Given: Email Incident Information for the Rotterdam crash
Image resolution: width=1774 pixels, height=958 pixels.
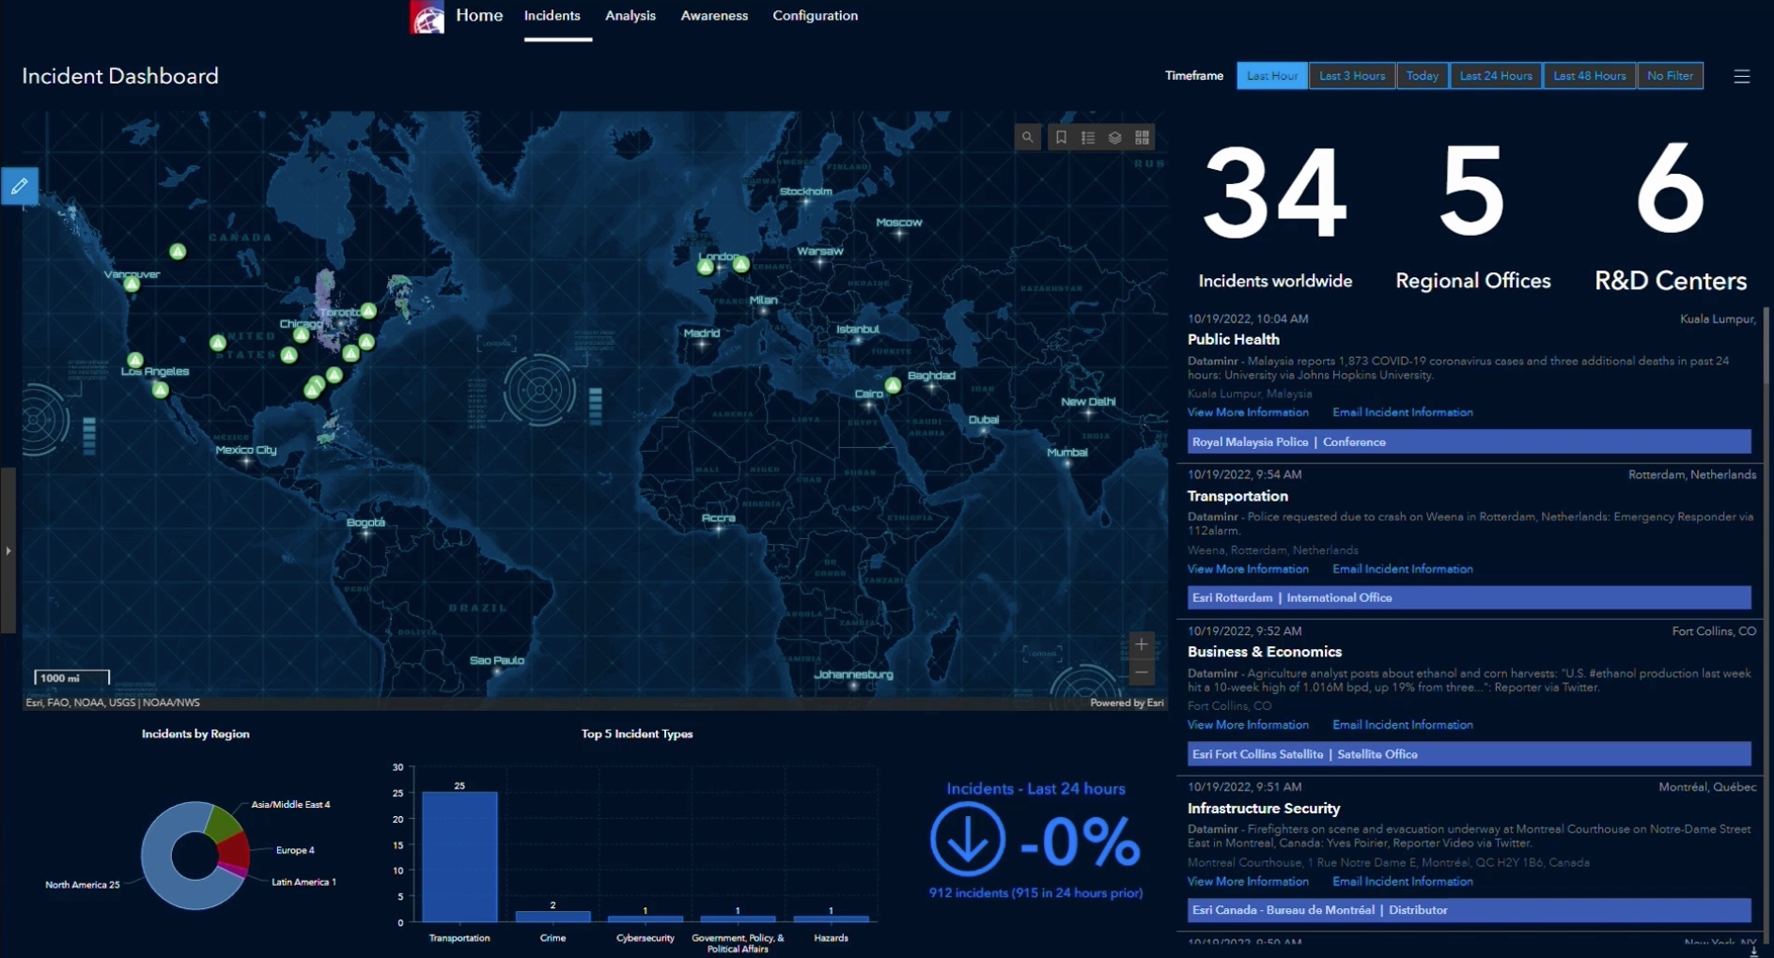Looking at the screenshot, I should click(x=1402, y=568).
